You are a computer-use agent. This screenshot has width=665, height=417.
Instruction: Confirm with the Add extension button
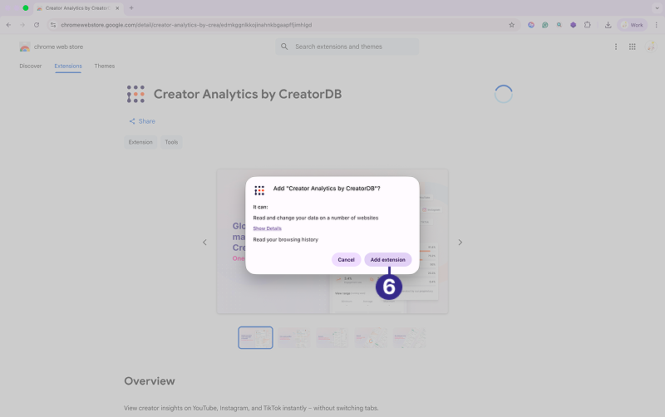(387, 260)
